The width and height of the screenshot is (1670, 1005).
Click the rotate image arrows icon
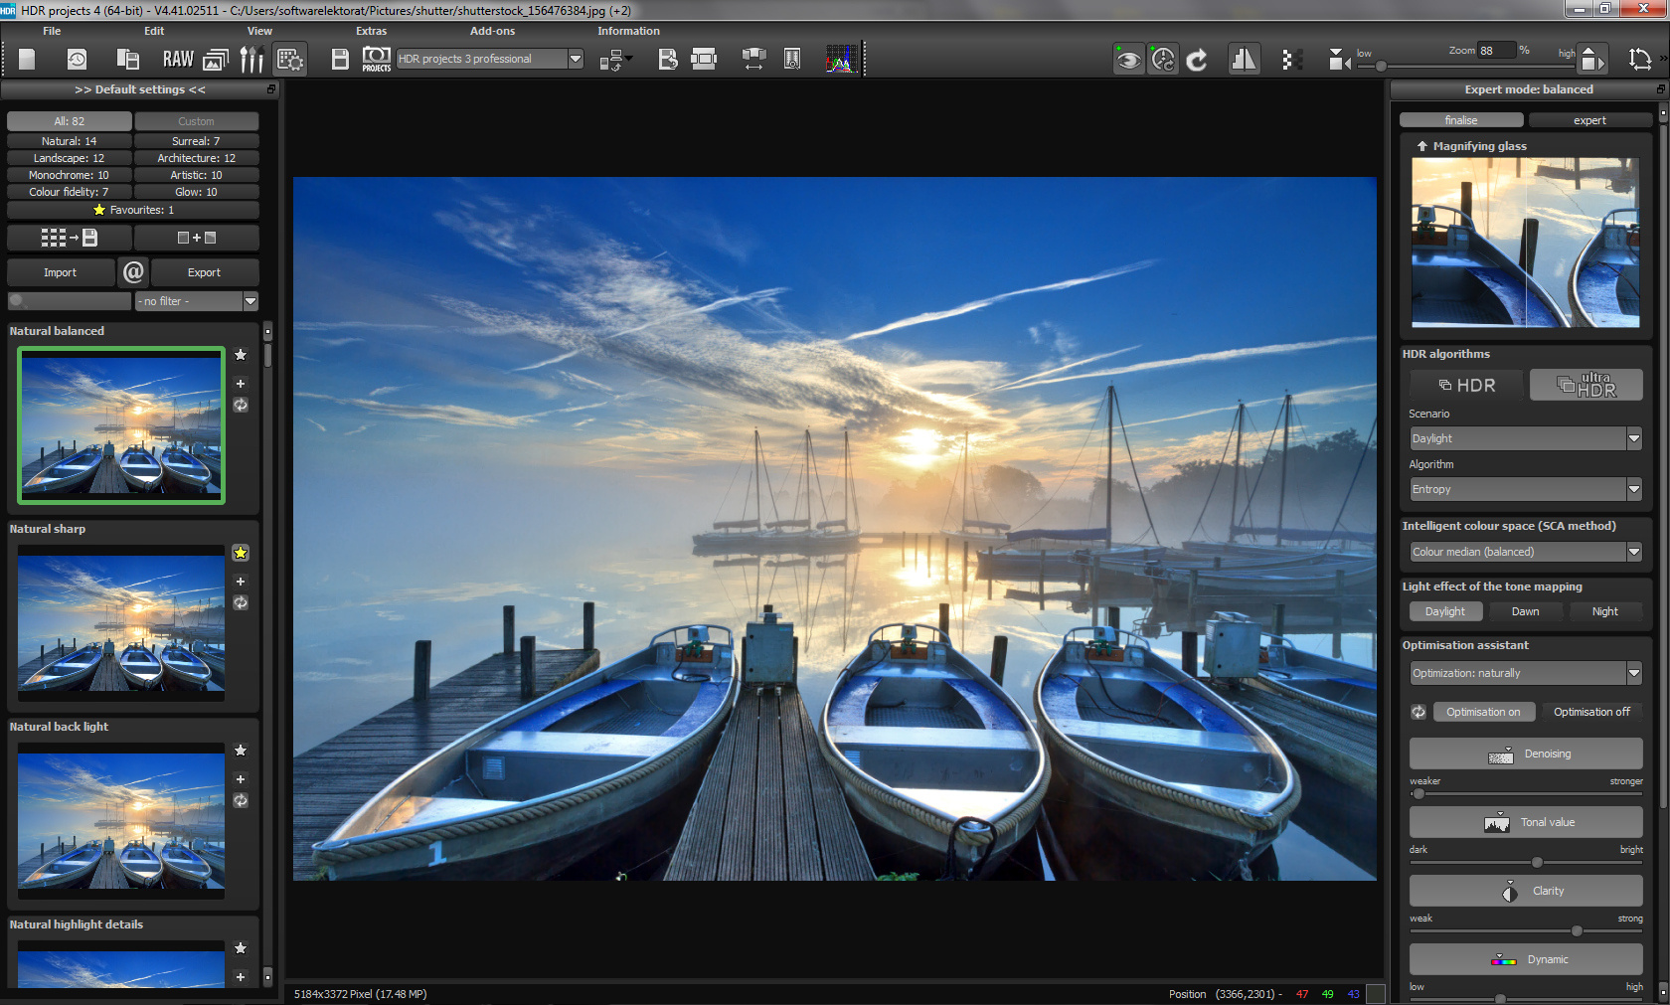pos(1640,60)
